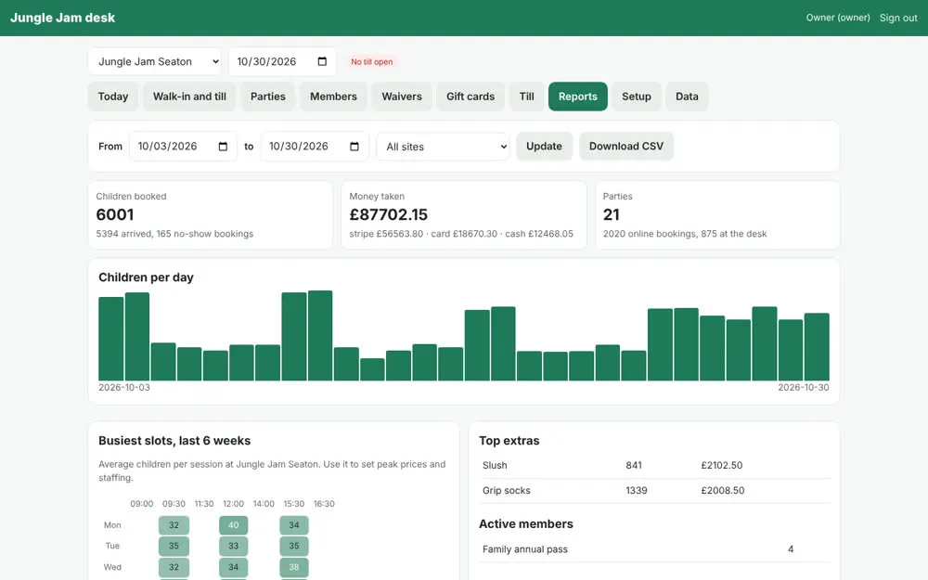Image resolution: width=928 pixels, height=580 pixels.
Task: Open the Walk-in and till tab
Action: (x=189, y=97)
